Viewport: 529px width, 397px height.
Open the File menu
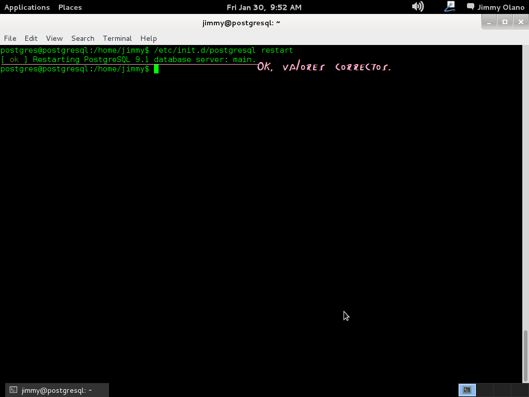point(10,38)
